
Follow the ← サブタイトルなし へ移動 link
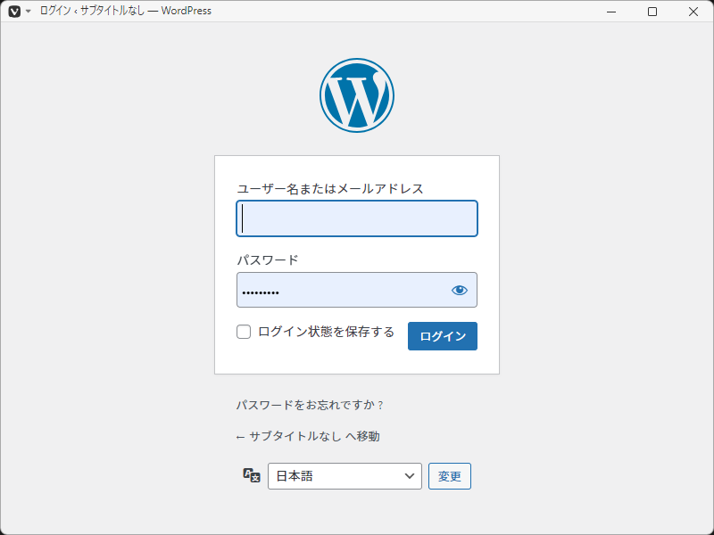click(x=308, y=436)
